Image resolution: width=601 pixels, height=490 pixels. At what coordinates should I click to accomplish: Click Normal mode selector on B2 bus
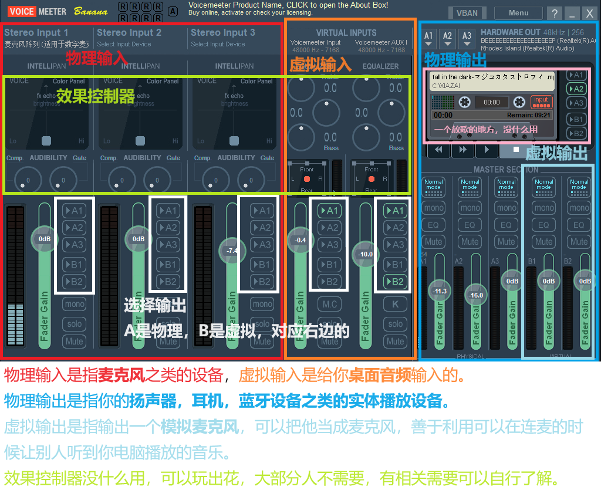579,187
